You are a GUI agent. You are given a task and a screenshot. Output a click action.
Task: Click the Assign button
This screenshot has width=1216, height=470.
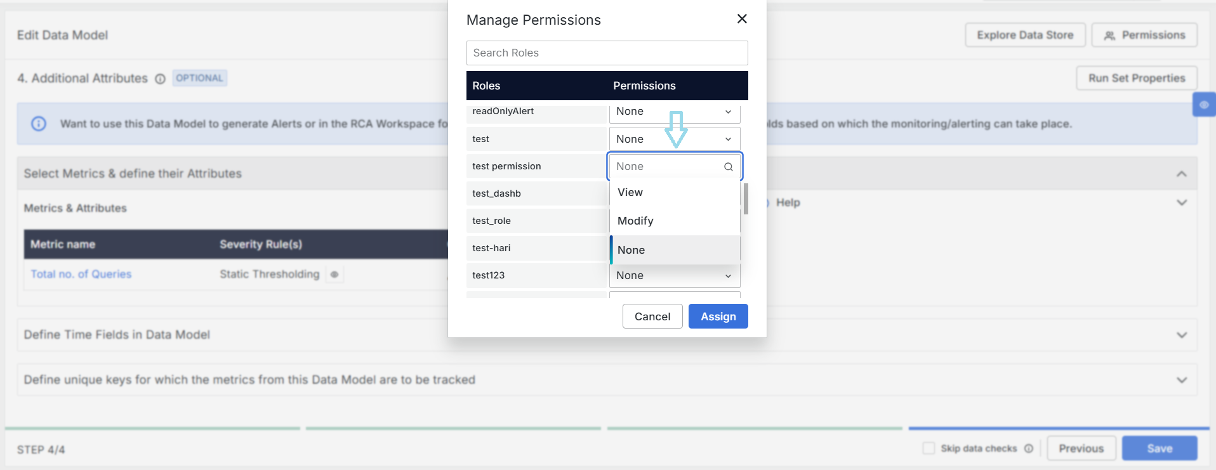pyautogui.click(x=718, y=317)
